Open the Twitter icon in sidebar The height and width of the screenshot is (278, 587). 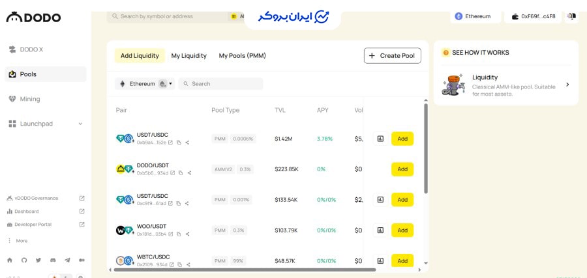[x=38, y=260]
